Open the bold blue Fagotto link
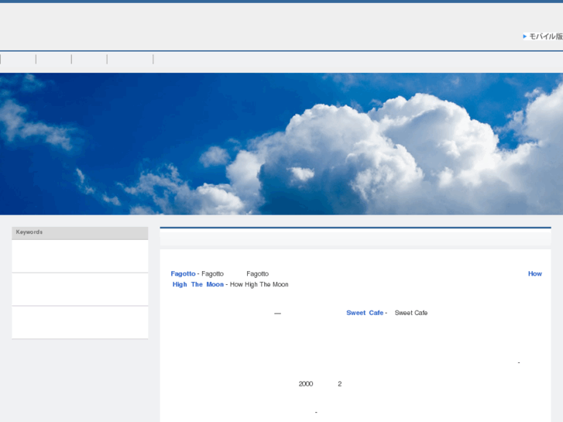The height and width of the screenshot is (422, 563). click(x=183, y=273)
